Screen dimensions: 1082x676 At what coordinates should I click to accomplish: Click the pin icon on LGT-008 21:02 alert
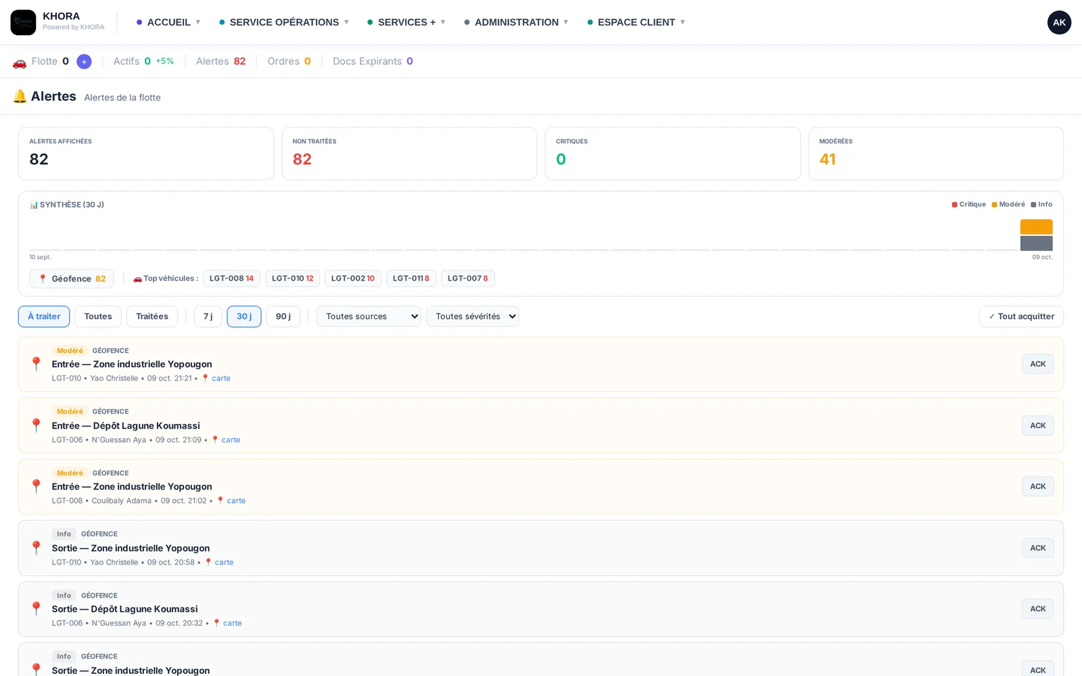click(x=37, y=487)
